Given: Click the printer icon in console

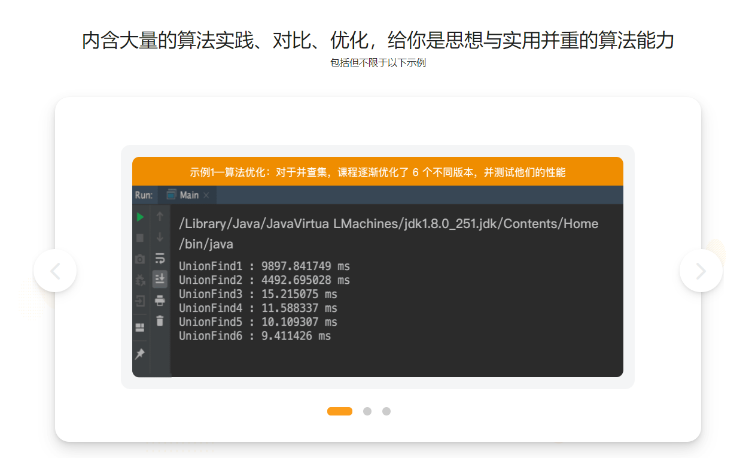Looking at the screenshot, I should click(160, 300).
